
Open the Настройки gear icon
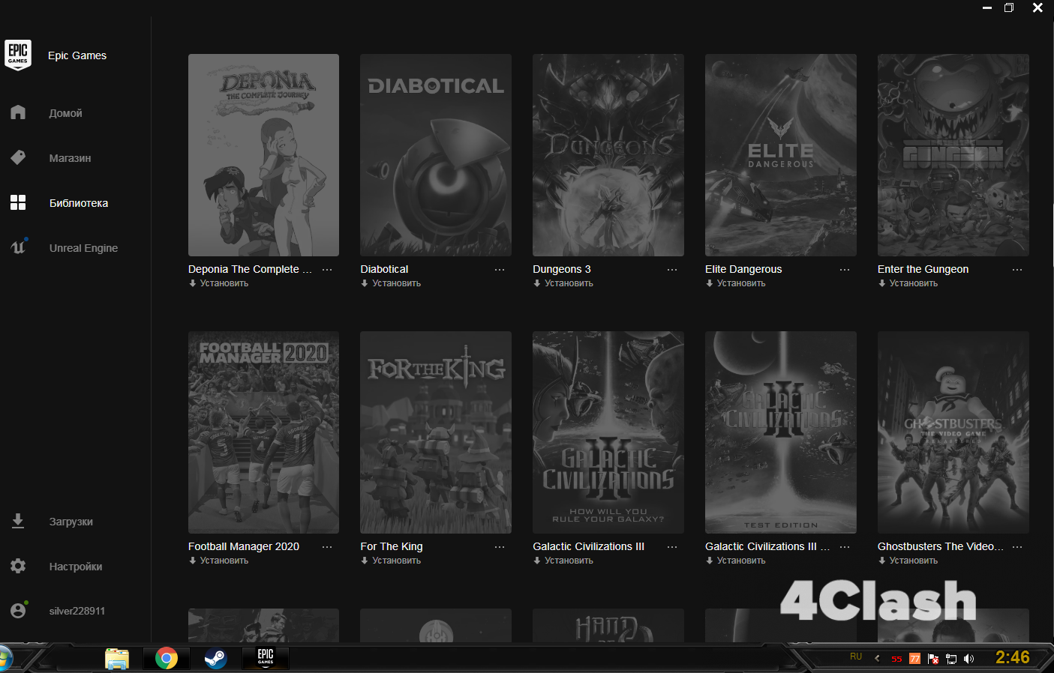(x=18, y=566)
